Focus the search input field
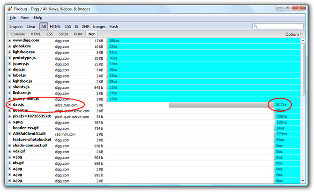This screenshot has width=314, height=192. coord(278,26)
